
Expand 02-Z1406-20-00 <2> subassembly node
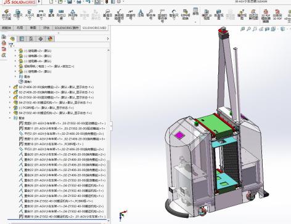pyautogui.click(x=10, y=87)
